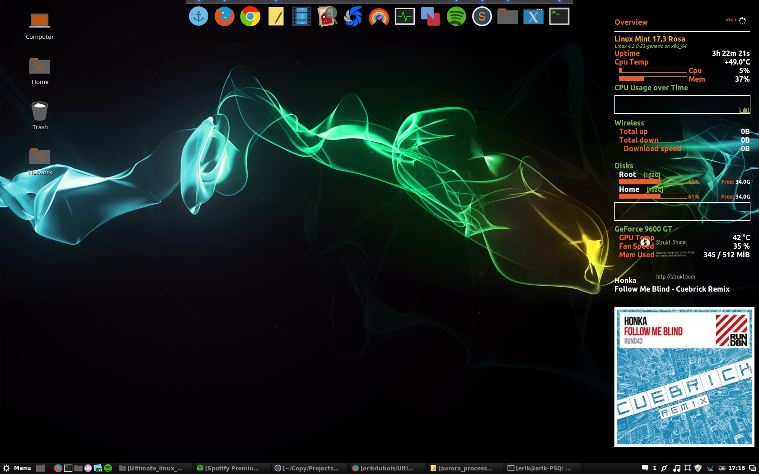Click the 'Overview' widget title
759x474 pixels.
pyautogui.click(x=631, y=22)
